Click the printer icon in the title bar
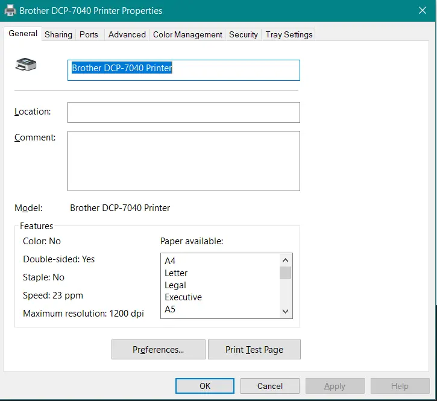This screenshot has width=437, height=401. click(x=10, y=10)
